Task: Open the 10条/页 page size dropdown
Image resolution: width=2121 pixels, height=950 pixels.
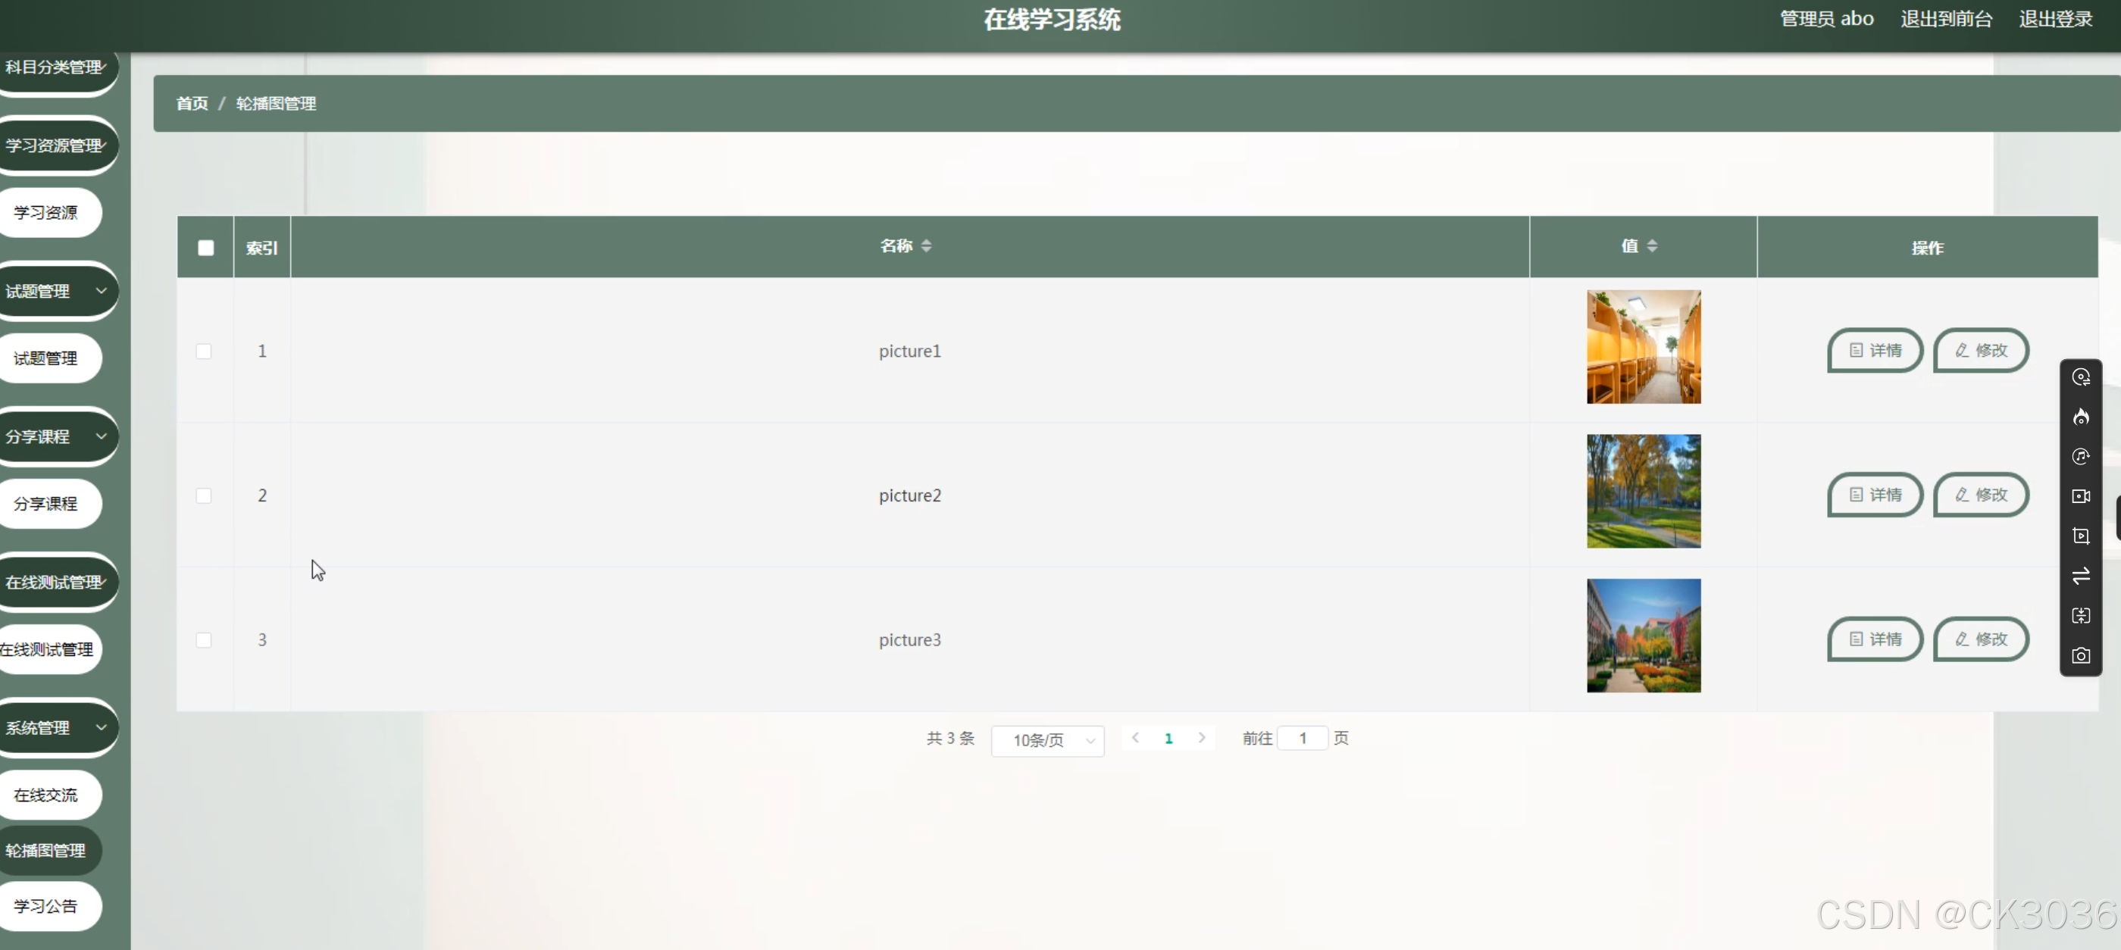Action: 1047,740
